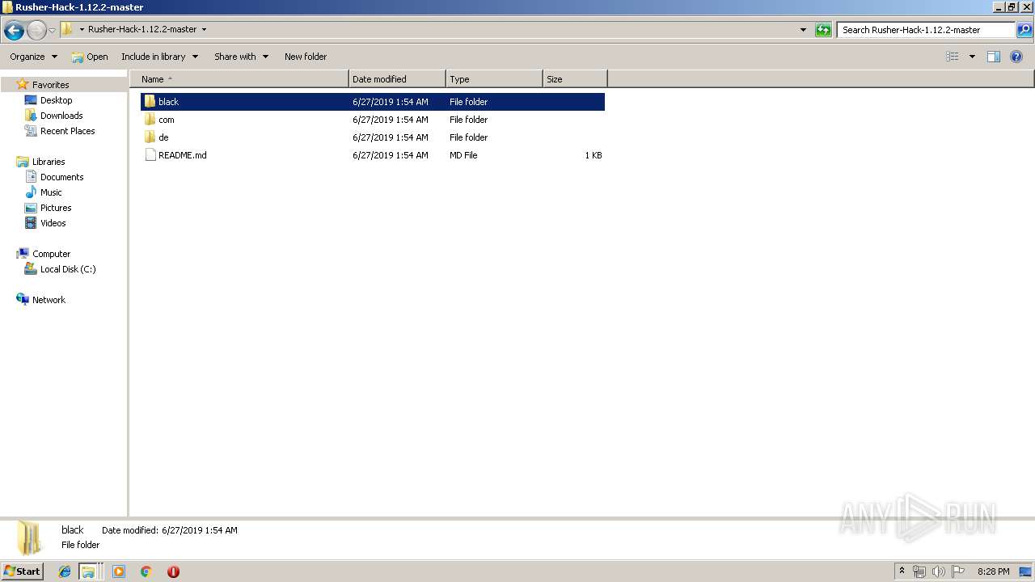The width and height of the screenshot is (1035, 582).
Task: Sort by the Size column header
Action: tap(575, 79)
